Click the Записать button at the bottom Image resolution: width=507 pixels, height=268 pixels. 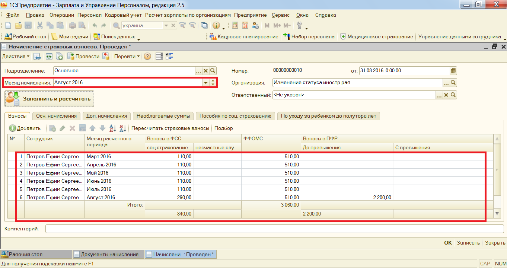(x=468, y=243)
